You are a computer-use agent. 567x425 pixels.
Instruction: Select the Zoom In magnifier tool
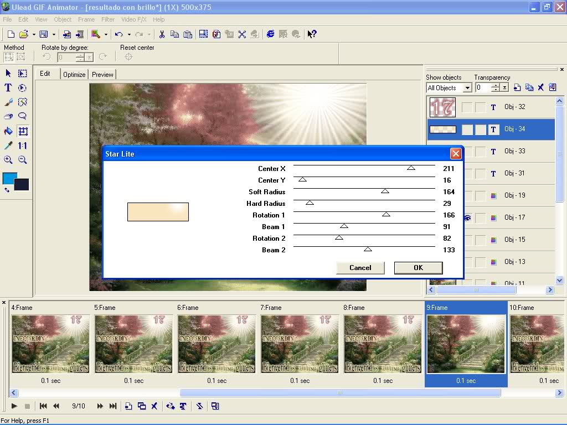tap(8, 160)
